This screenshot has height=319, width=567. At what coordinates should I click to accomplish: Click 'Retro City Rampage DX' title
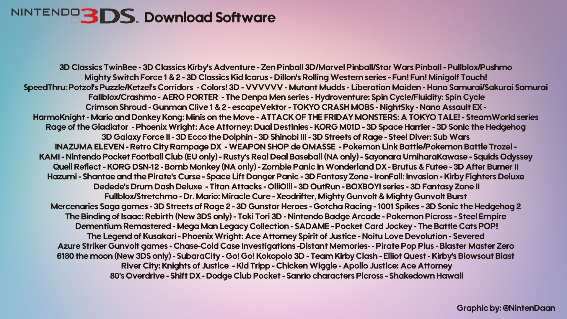coord(176,147)
